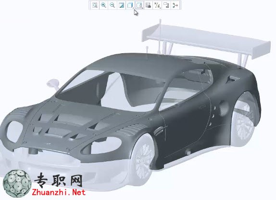
Task: Click the gear-sphere watermark logo
Action: click(17, 183)
